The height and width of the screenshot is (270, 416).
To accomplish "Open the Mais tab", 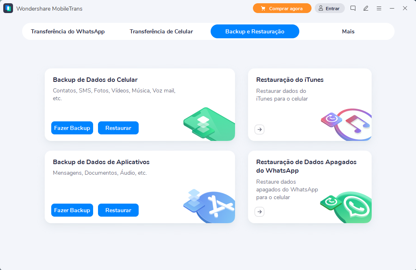I will [348, 31].
